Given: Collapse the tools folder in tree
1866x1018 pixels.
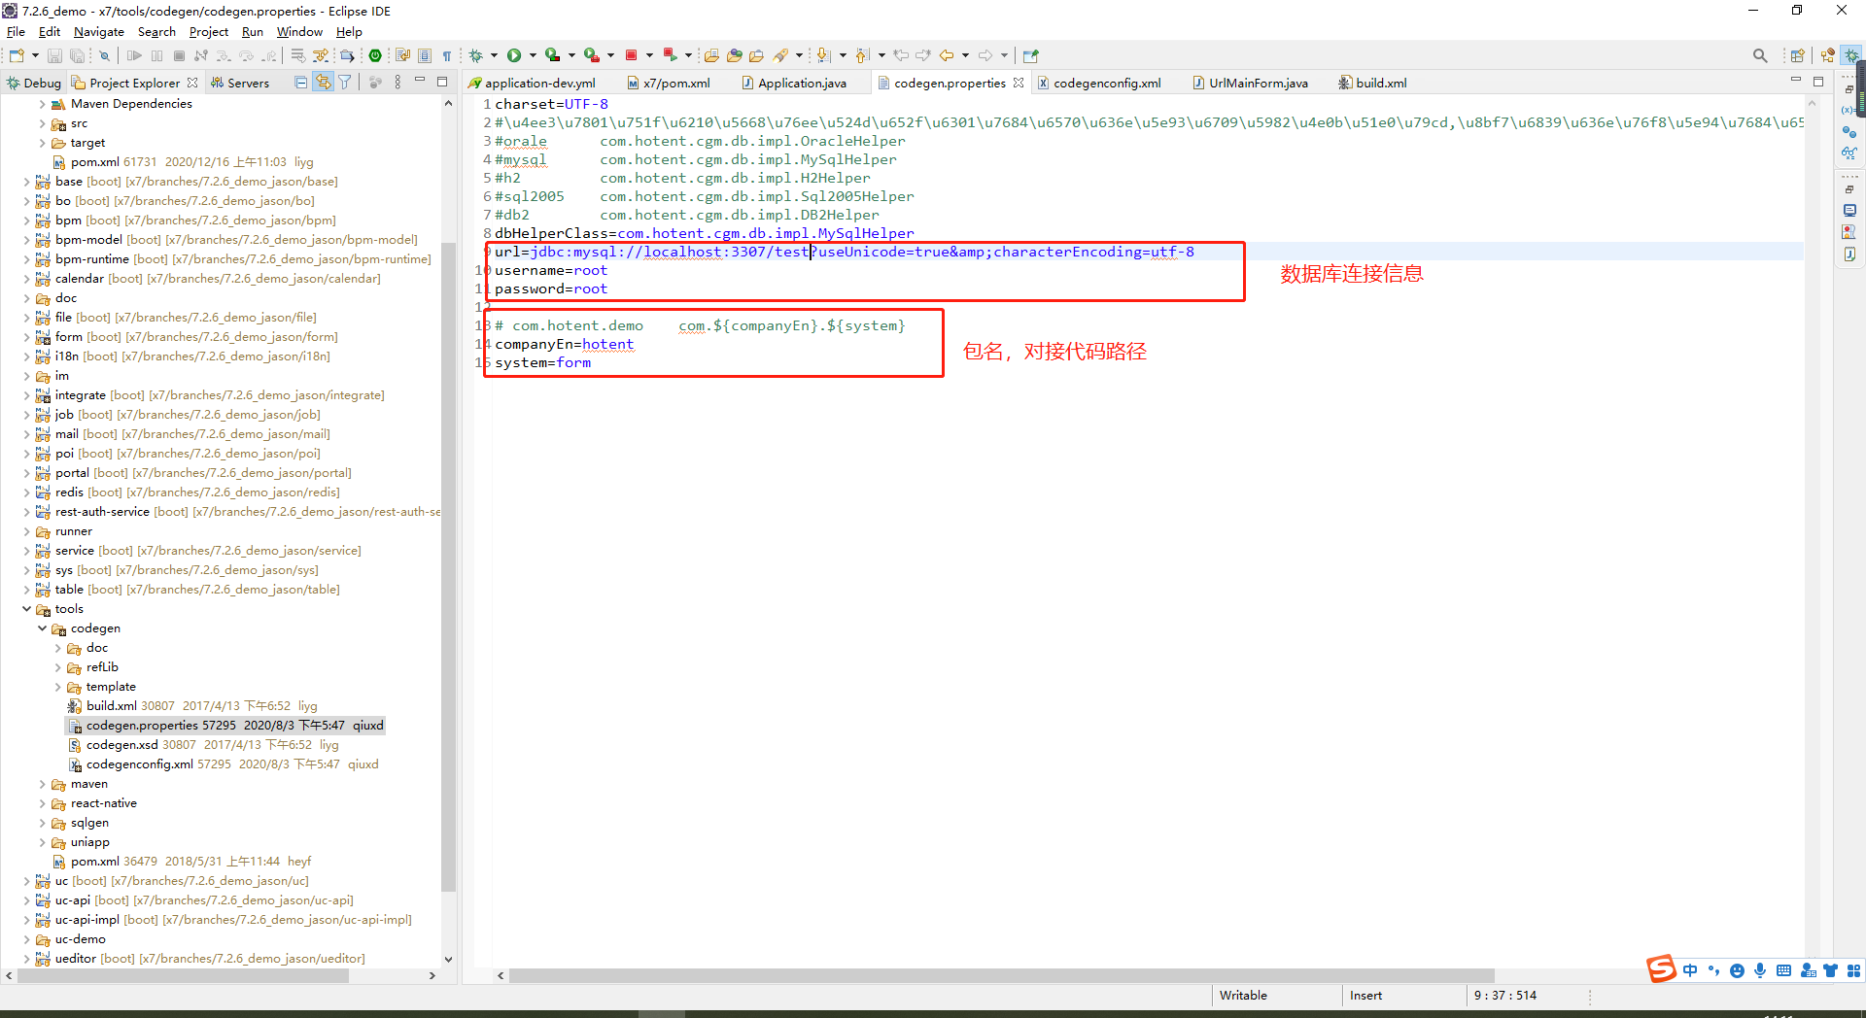Looking at the screenshot, I should (x=26, y=609).
